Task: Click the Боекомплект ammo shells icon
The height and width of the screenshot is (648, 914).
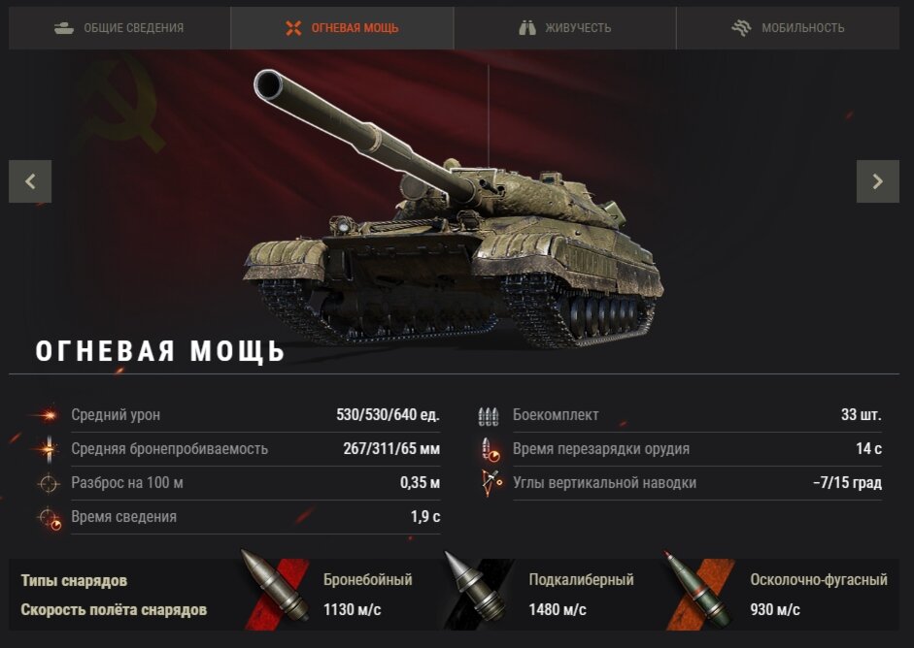Action: coord(489,416)
